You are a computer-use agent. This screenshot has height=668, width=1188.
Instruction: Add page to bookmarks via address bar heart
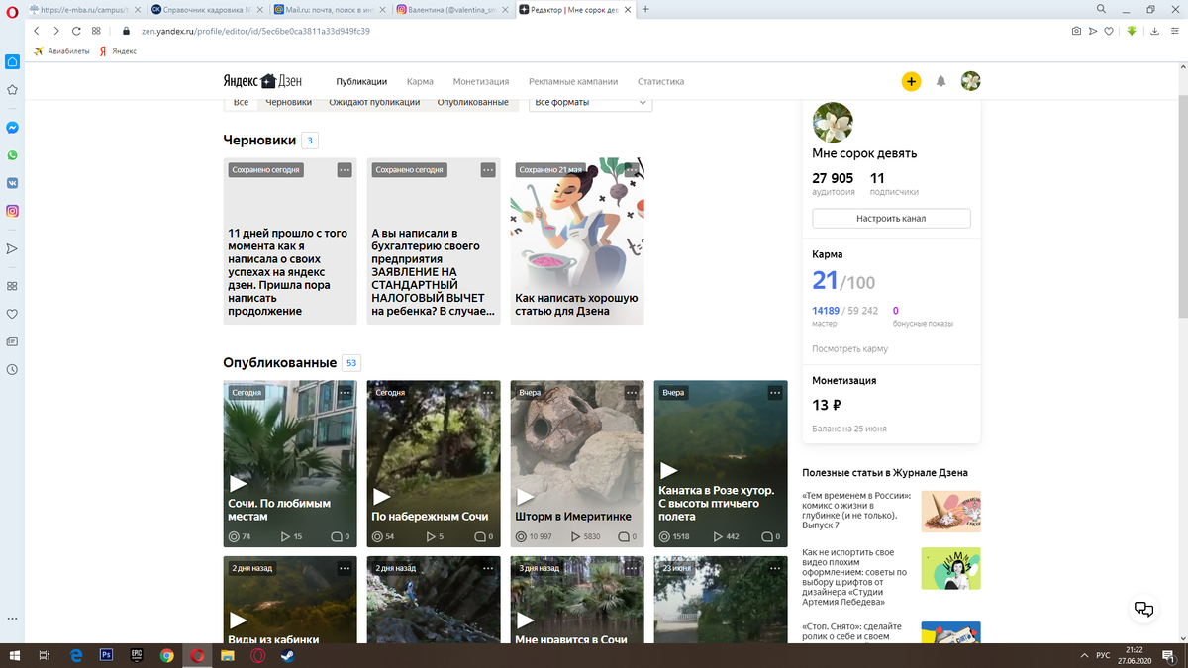(1110, 31)
